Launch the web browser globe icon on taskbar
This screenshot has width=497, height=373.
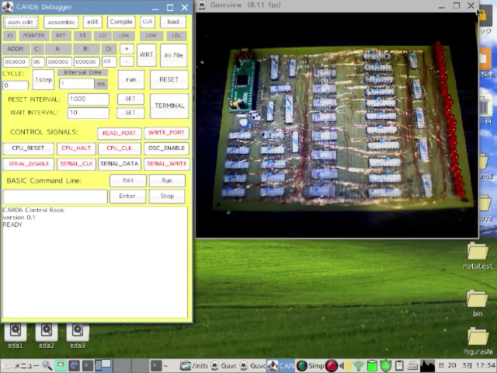tap(74, 366)
